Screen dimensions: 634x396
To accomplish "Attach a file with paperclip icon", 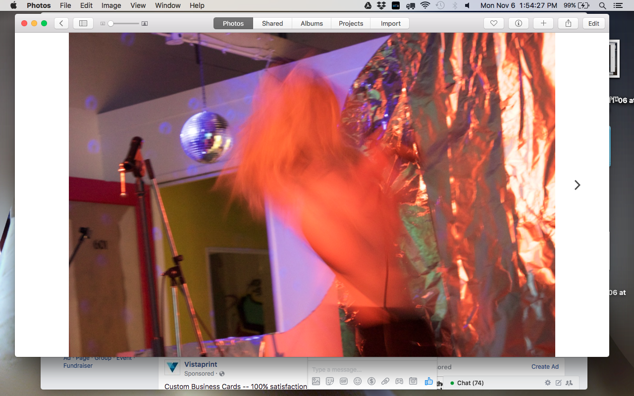I will (x=385, y=381).
